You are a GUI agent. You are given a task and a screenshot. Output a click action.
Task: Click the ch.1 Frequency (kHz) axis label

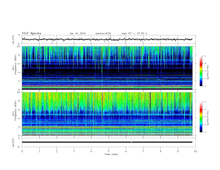tap(14, 65)
